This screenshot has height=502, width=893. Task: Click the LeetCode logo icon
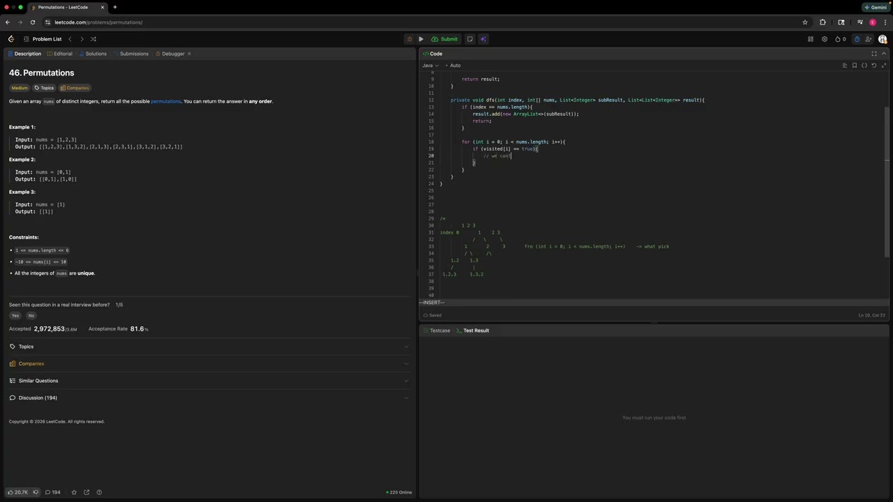pos(10,39)
